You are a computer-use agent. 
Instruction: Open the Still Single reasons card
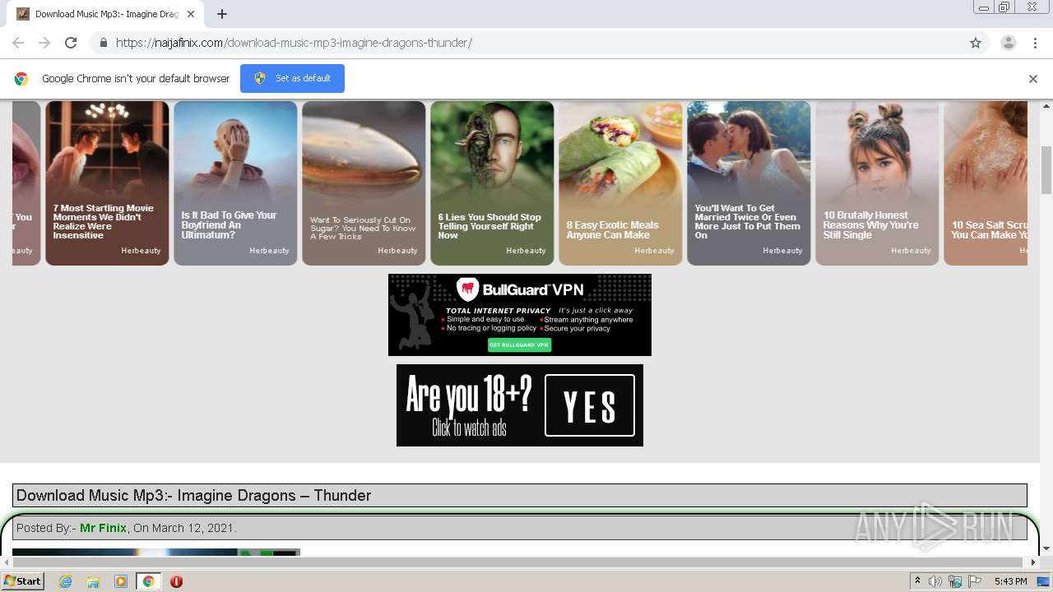pos(877,183)
